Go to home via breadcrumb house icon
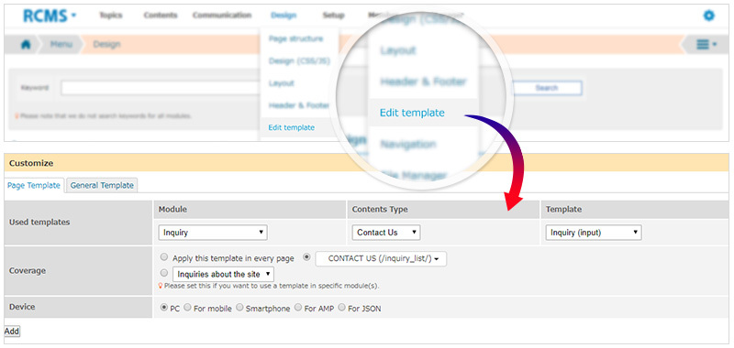 tap(27, 44)
